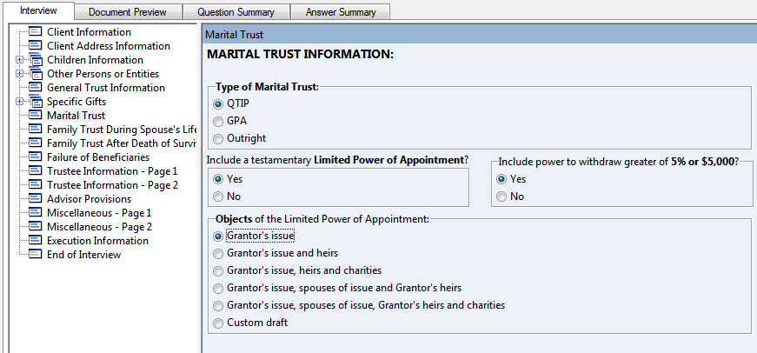Select the General Trust Information icon
Image resolution: width=757 pixels, height=353 pixels.
point(36,88)
